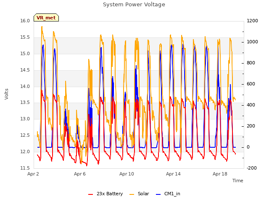Click the 23x Battery legend label
The height and width of the screenshot is (202, 269).
[x=110, y=194]
